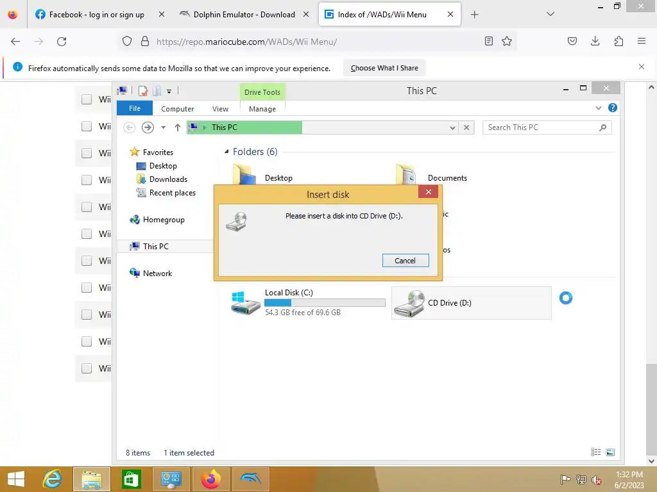Switch to Facebook log in tab
Screen dimensions: 657x492
(90, 15)
